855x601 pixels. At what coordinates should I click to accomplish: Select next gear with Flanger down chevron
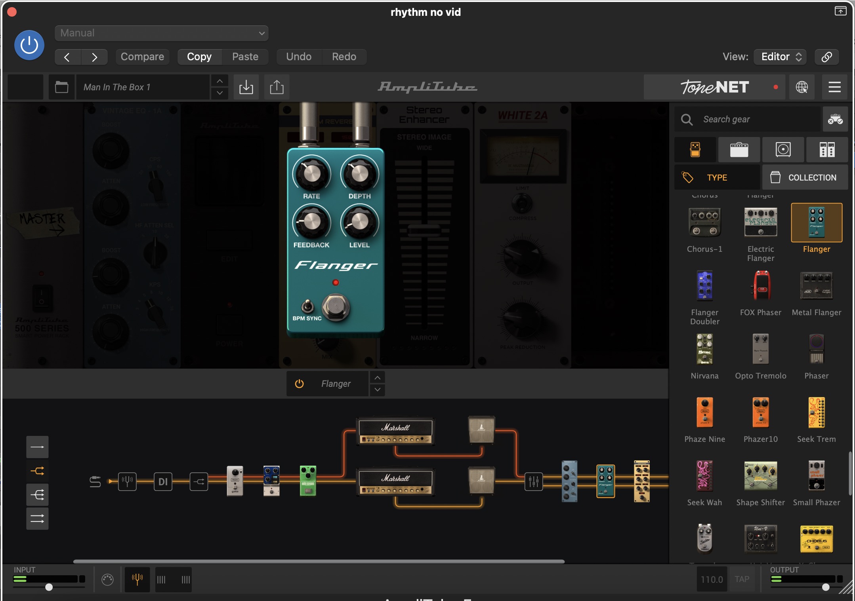tap(378, 390)
